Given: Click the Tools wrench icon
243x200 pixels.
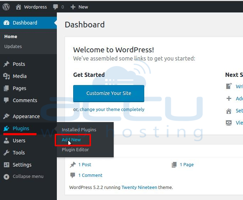Looking at the screenshot, I should (6, 153).
